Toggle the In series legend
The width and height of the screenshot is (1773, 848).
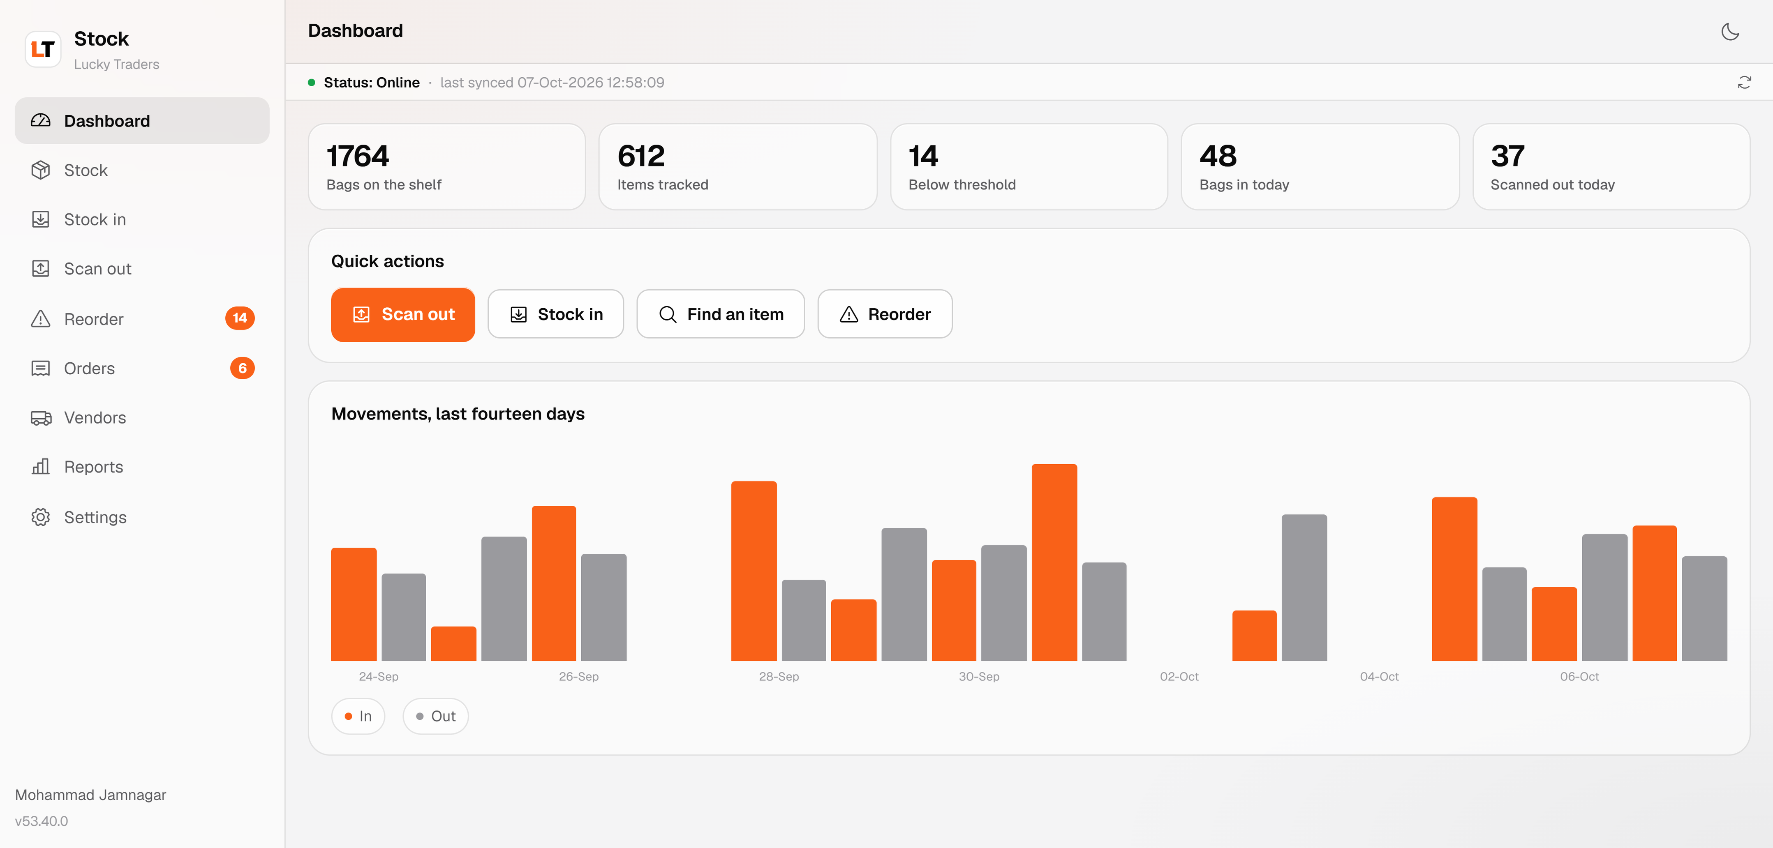pos(358,716)
